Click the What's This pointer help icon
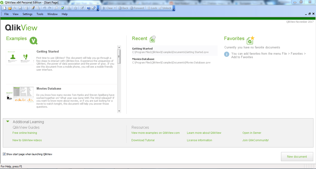 point(94,8)
